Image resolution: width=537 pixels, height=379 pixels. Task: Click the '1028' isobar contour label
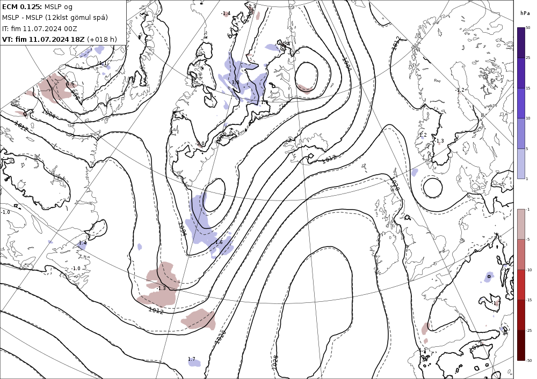[x=275, y=362]
